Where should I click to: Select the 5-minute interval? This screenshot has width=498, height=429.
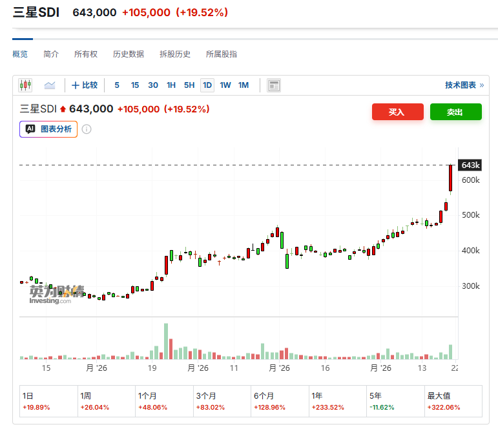tap(117, 85)
